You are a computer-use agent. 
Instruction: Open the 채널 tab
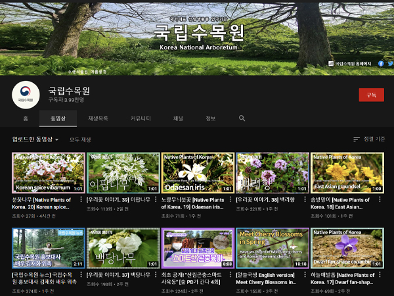(178, 118)
